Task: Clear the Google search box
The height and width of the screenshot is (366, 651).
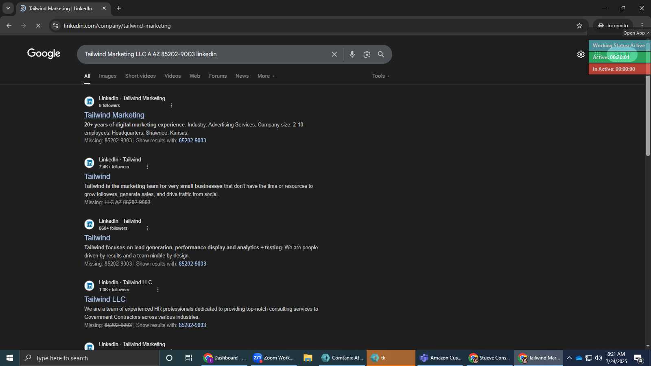Action: click(x=334, y=54)
